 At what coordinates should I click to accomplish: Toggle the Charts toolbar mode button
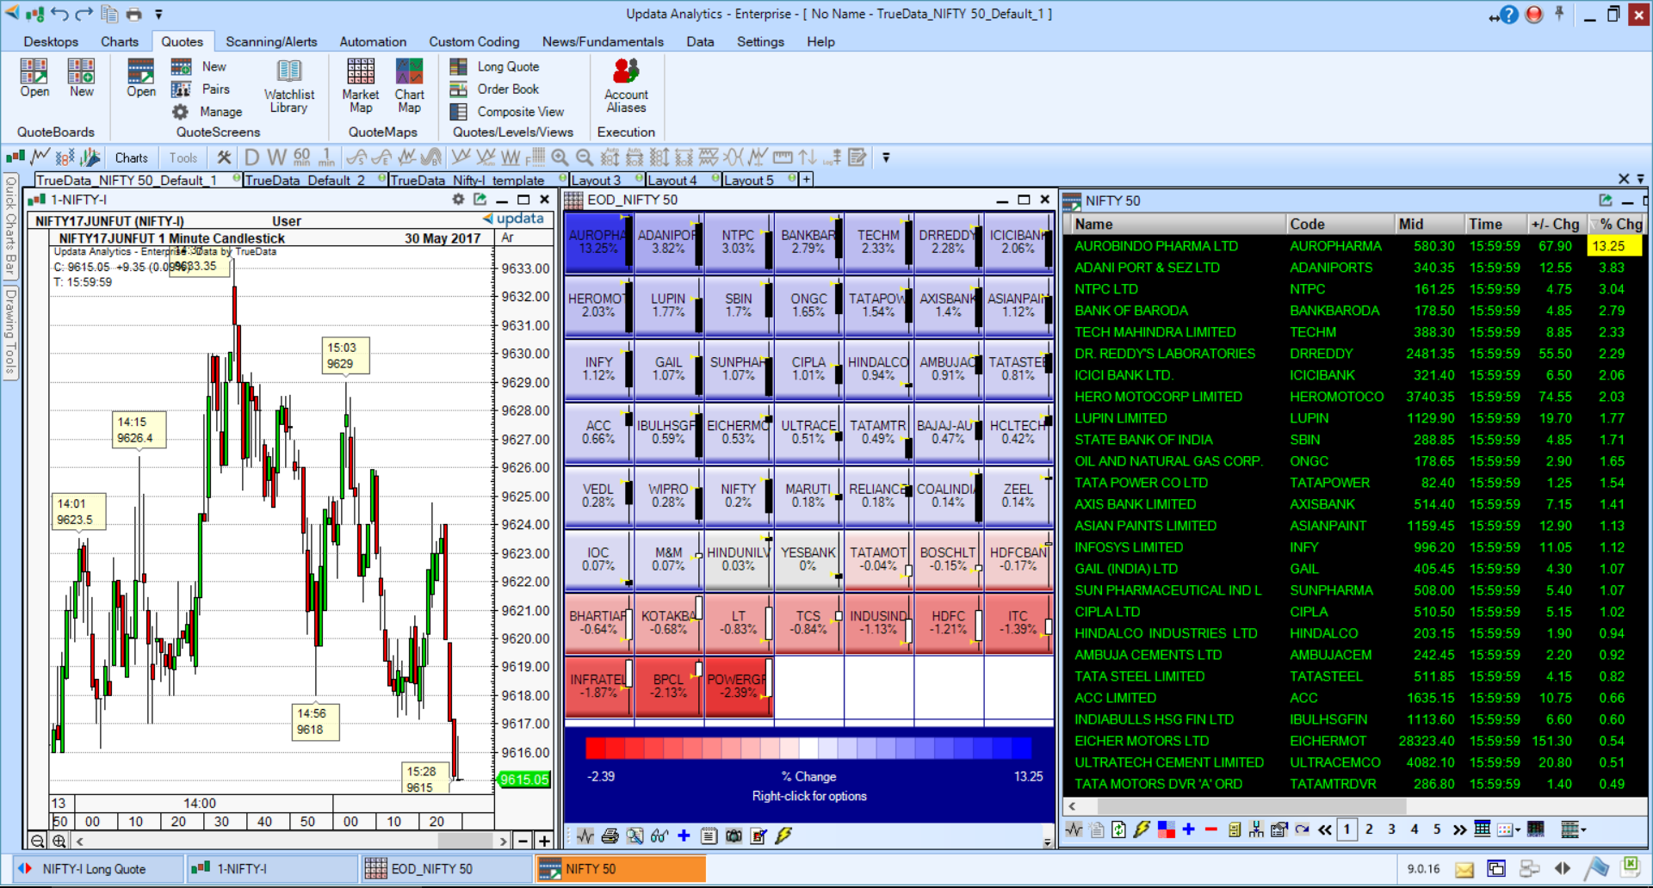click(131, 157)
